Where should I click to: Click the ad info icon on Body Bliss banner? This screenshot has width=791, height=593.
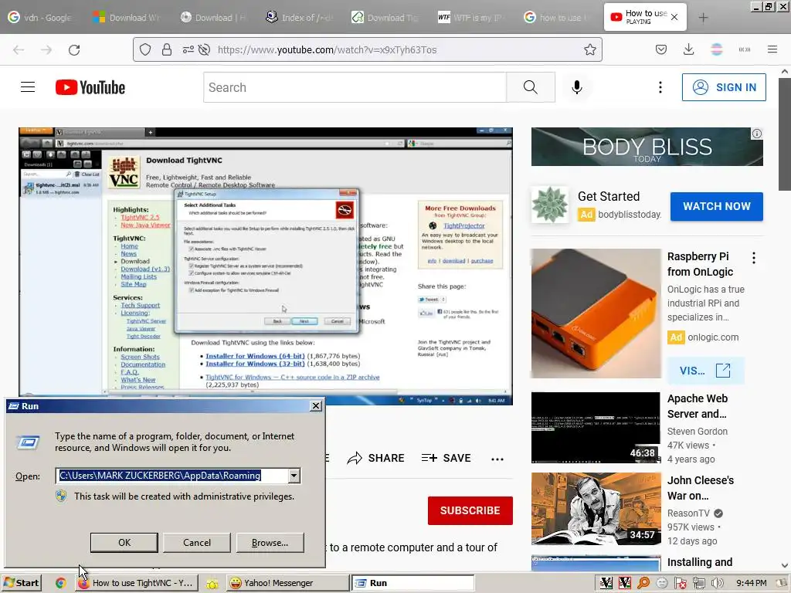click(757, 134)
